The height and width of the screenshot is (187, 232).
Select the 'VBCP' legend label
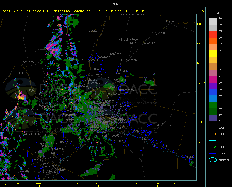pyautogui.click(x=222, y=128)
